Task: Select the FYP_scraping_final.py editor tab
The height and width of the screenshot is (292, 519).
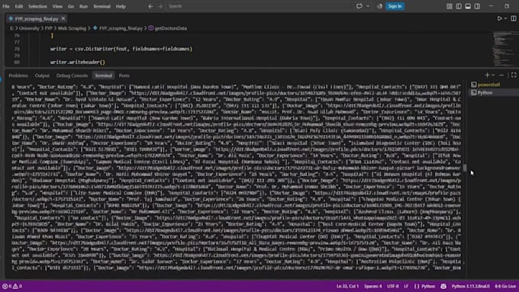Action: point(37,19)
